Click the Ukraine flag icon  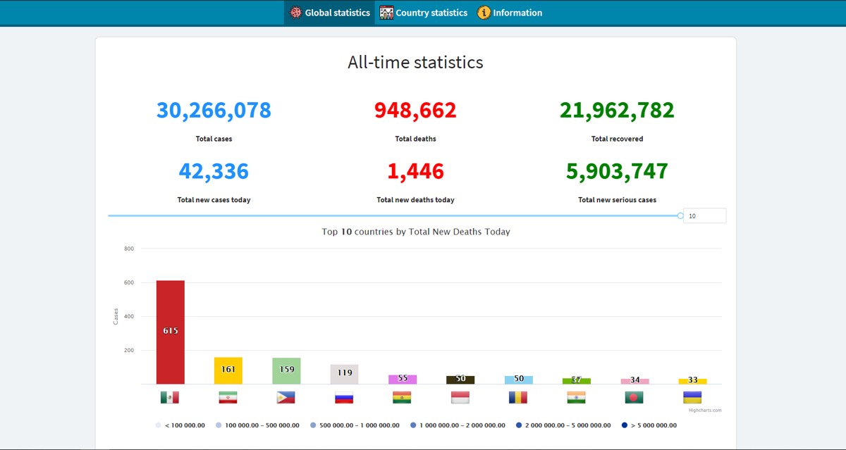pos(692,397)
